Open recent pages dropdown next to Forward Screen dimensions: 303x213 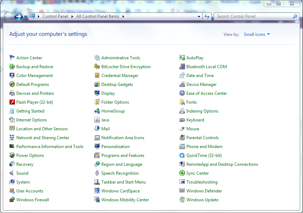(26, 17)
